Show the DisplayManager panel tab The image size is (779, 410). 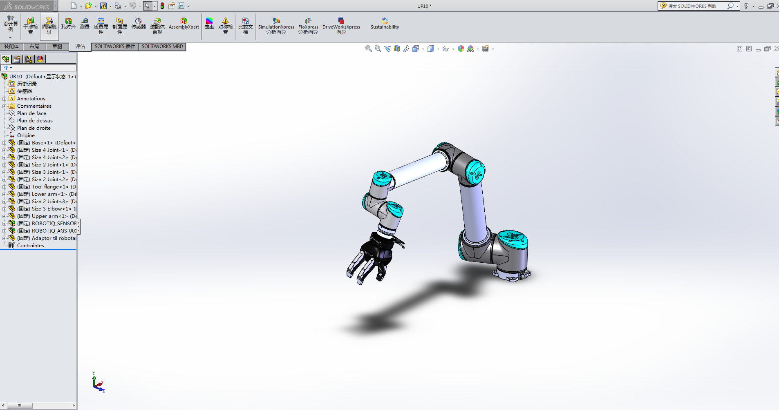pyautogui.click(x=40, y=59)
